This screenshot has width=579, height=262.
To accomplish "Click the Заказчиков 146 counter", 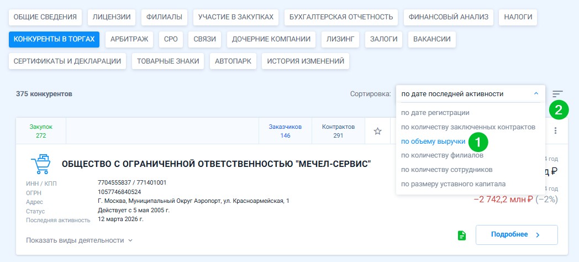I will pyautogui.click(x=285, y=131).
